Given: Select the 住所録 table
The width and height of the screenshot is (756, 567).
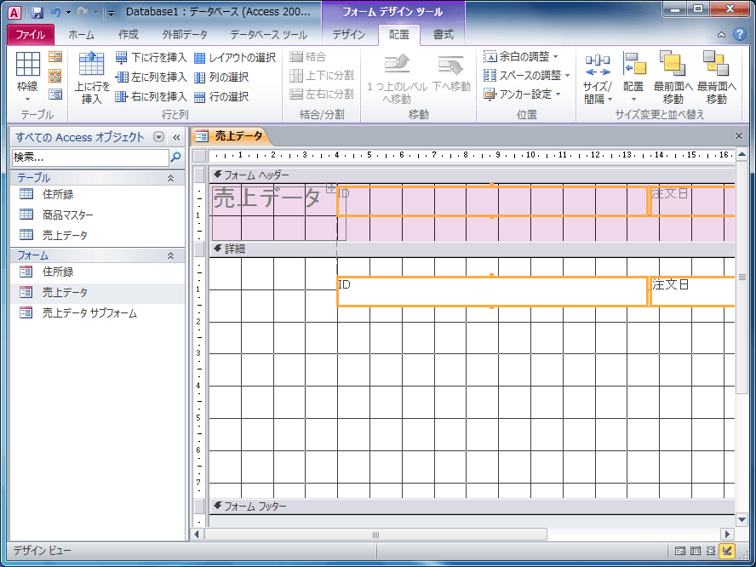Looking at the screenshot, I should (97, 194).
